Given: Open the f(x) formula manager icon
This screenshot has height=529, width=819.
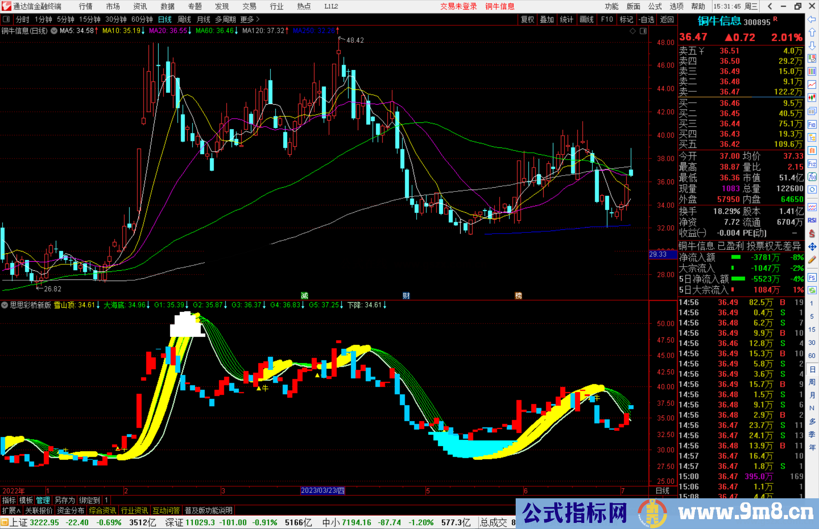Looking at the screenshot, I should pos(812,177).
